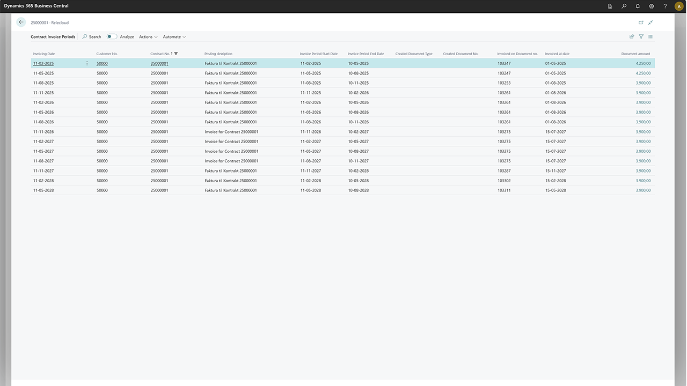Sort by the Customer No. column header
Image resolution: width=687 pixels, height=386 pixels.
(107, 54)
